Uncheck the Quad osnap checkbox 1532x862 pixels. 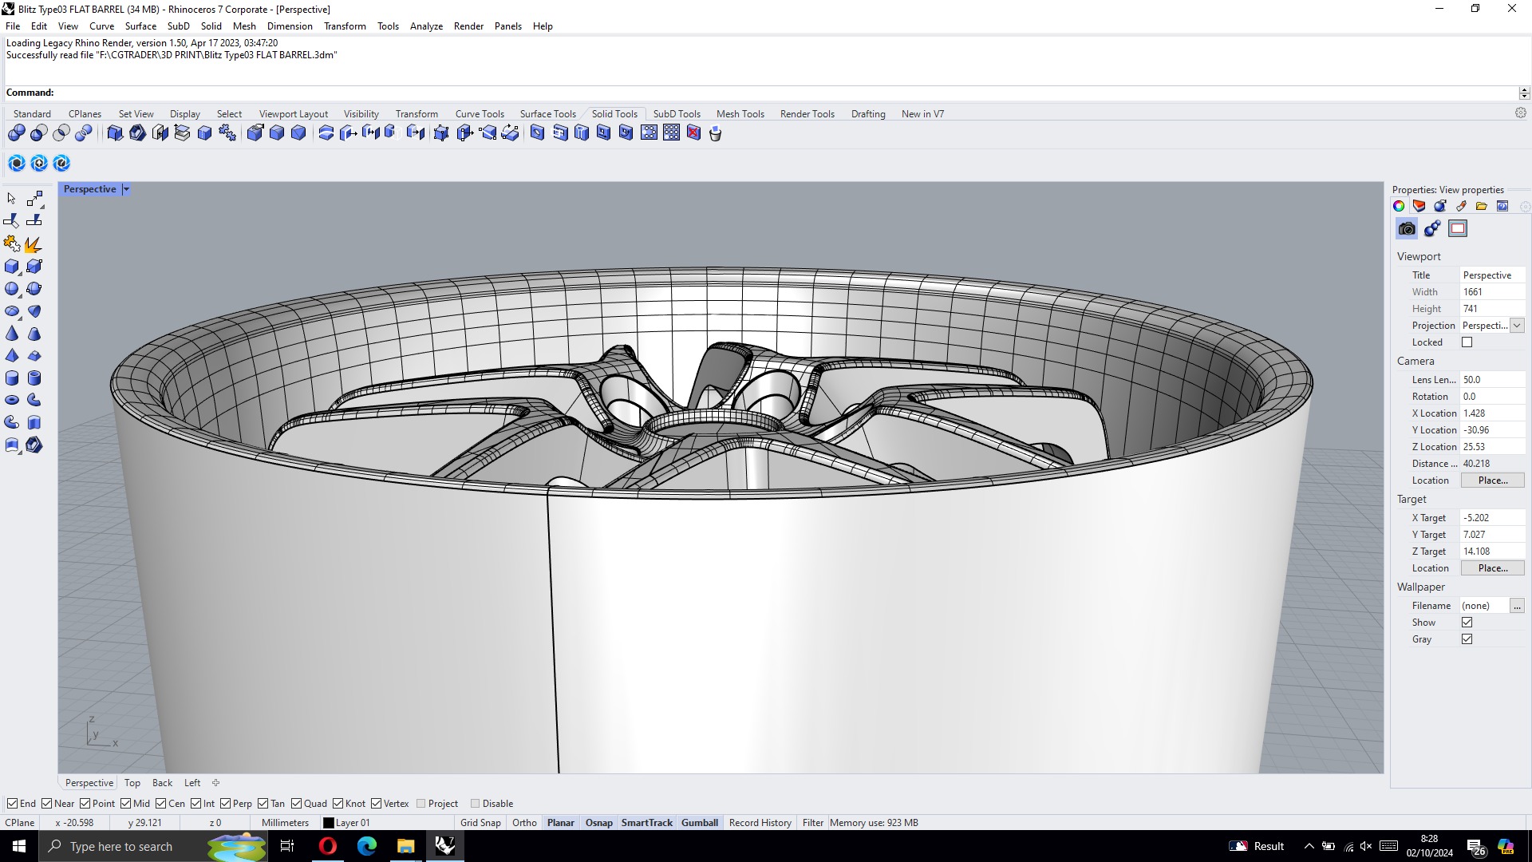297,804
